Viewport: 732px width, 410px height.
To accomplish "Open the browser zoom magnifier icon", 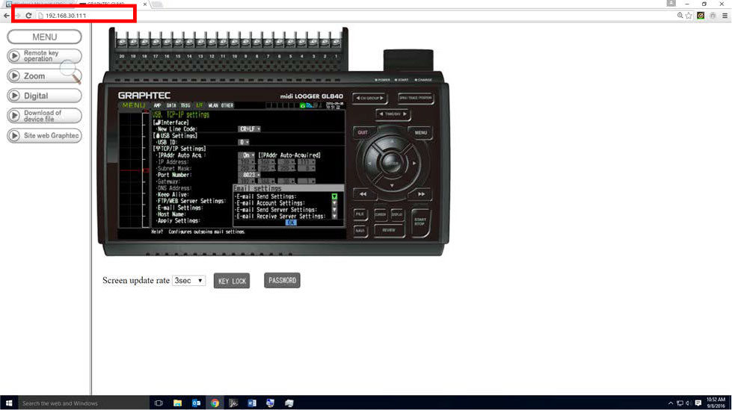I will 680,16.
